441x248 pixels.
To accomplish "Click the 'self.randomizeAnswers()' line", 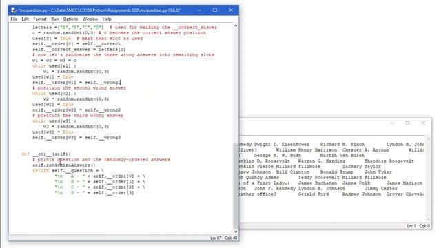I will tap(64, 165).
